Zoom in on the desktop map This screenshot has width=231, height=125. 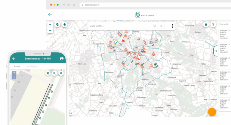[x=50, y=25]
